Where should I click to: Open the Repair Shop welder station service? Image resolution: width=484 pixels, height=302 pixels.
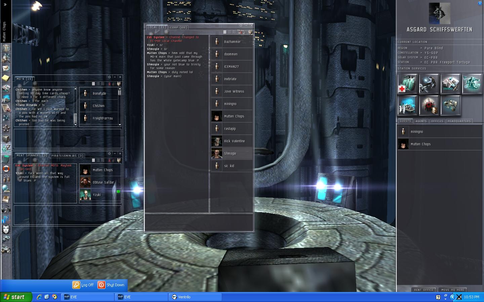click(429, 84)
